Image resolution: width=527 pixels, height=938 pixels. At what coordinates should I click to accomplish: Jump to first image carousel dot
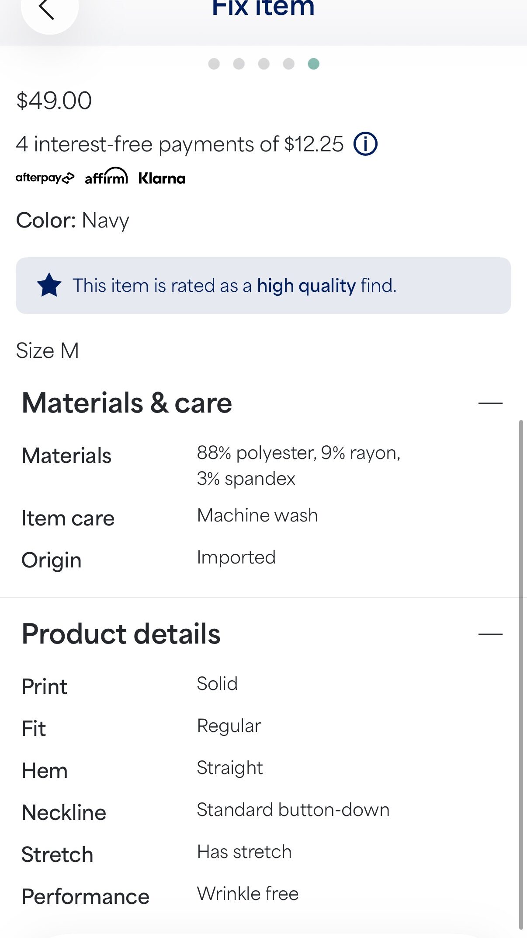[214, 64]
